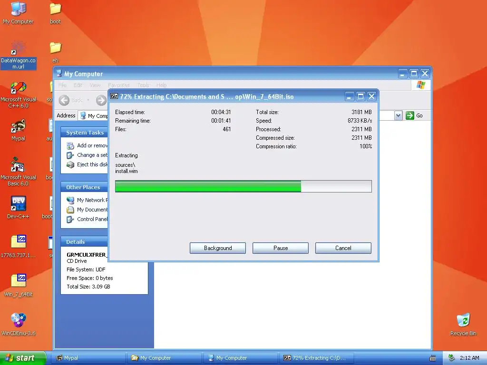Click the My Documents icon in Other Places
This screenshot has width=487, height=365.
(x=70, y=210)
